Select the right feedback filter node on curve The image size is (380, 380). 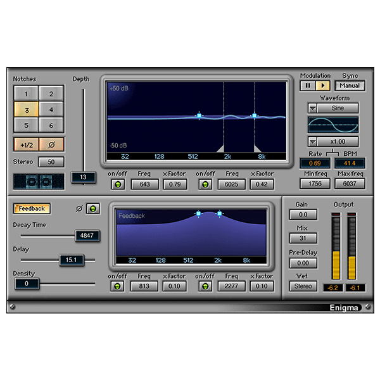pos(220,214)
